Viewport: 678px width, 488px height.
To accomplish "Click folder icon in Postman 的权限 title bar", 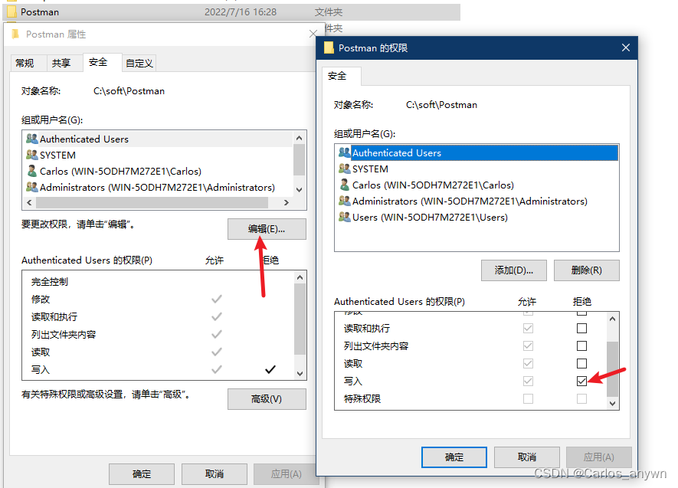I will [329, 47].
